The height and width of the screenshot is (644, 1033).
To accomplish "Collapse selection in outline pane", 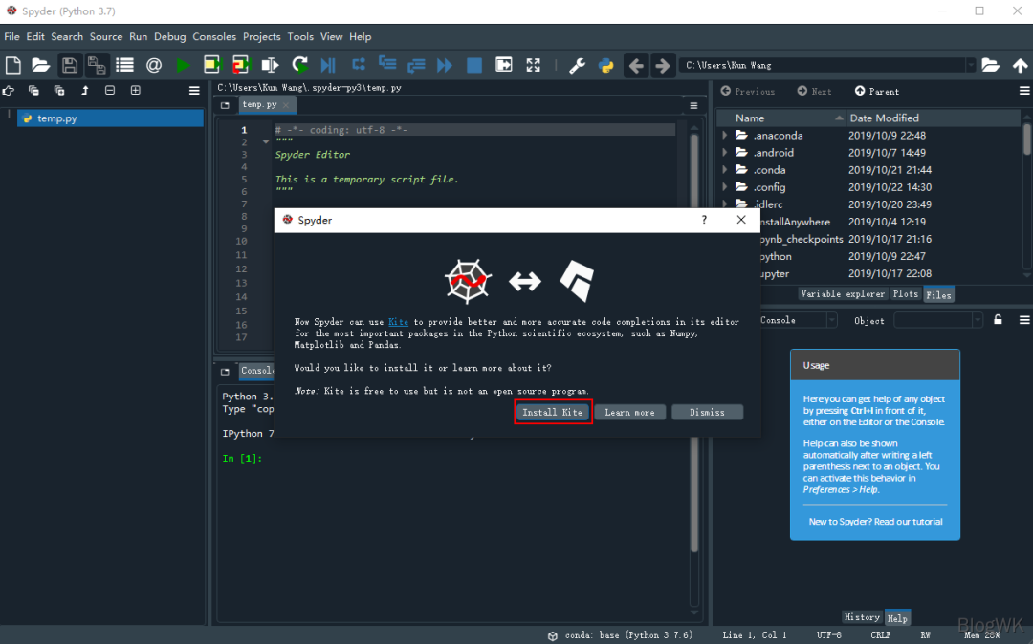I will point(110,90).
